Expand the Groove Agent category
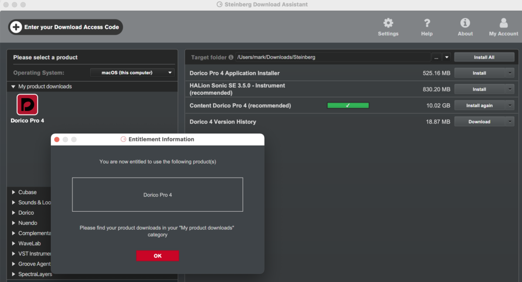The height and width of the screenshot is (282, 522). [13, 264]
